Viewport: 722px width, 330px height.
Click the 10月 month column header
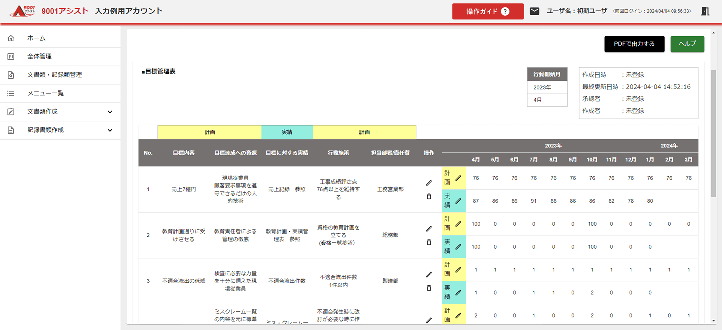click(x=592, y=160)
